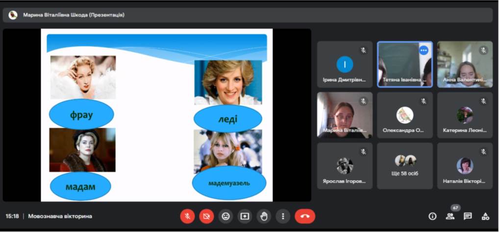Click 'Марина Віталіївна Шкода (Презентація)' title
The width and height of the screenshot is (499, 232).
74,15
